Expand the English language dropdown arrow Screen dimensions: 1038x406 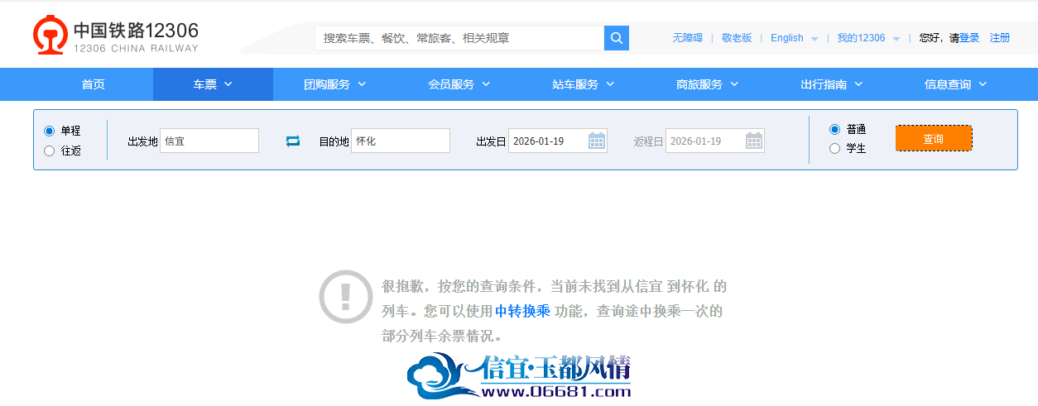[815, 39]
